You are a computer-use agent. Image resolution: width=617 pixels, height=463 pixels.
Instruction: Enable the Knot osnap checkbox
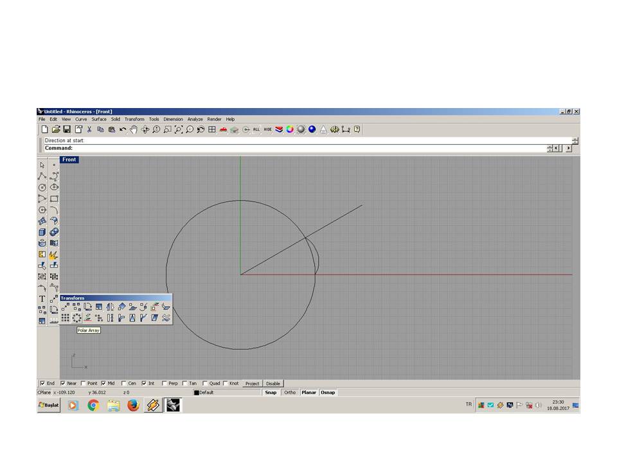point(226,383)
